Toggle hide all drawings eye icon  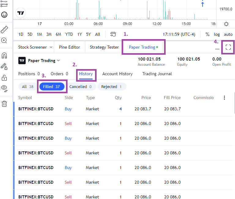[x=4, y=88]
